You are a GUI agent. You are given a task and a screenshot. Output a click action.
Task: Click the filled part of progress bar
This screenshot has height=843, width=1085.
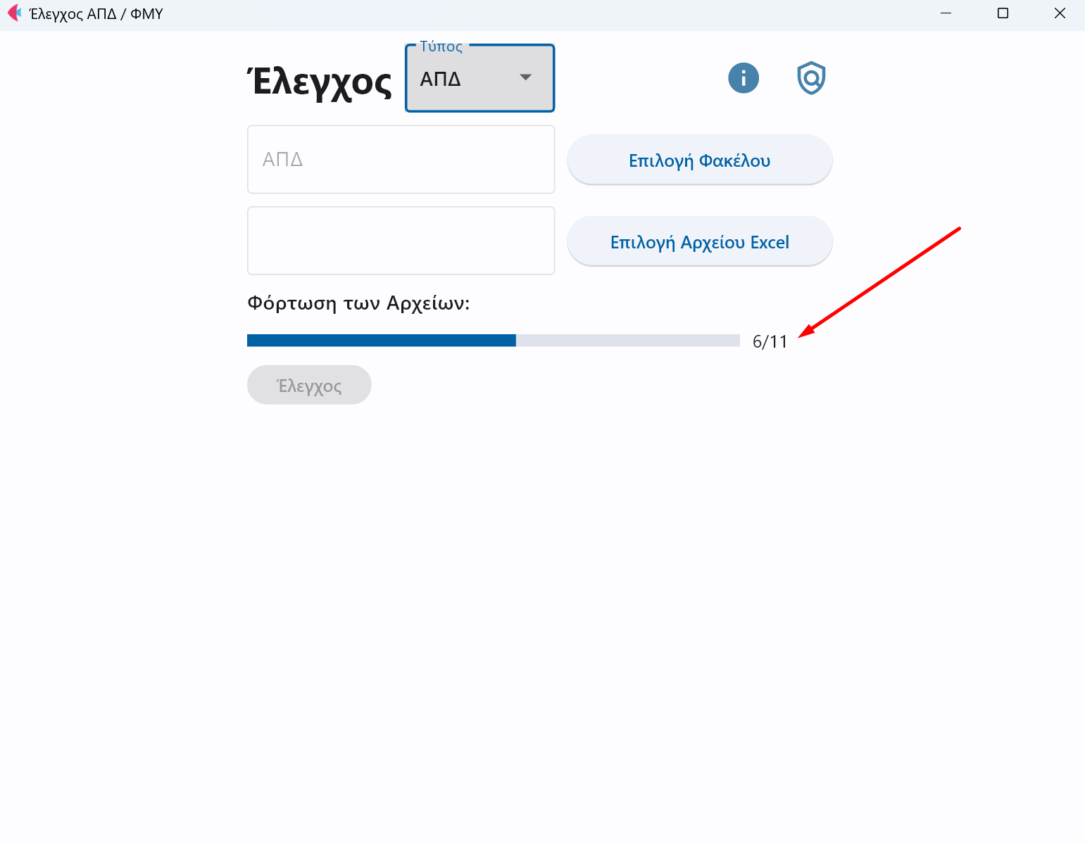click(382, 341)
